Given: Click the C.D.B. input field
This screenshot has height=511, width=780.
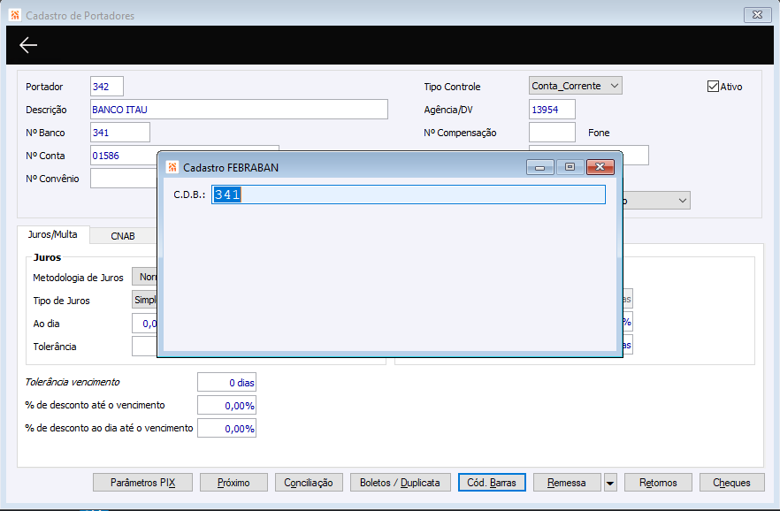Looking at the screenshot, I should click(x=409, y=194).
